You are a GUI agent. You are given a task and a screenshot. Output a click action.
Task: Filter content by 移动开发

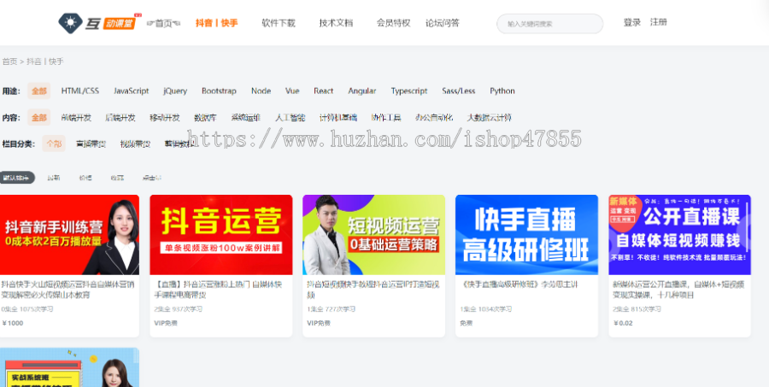click(x=165, y=117)
